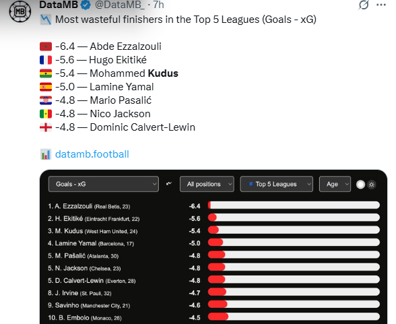Image resolution: width=396 pixels, height=324 pixels.
Task: Expand the All positions dropdown
Action: (x=207, y=184)
